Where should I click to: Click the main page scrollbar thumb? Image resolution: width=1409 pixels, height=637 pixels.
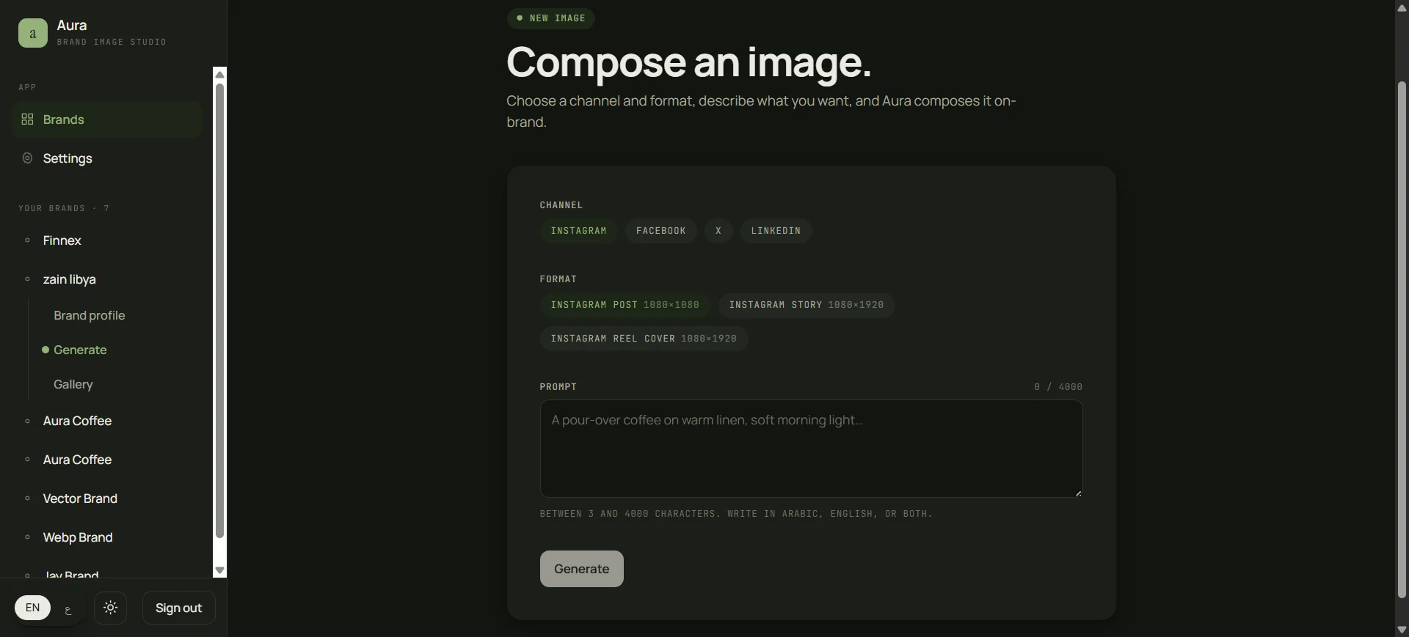pyautogui.click(x=1402, y=339)
